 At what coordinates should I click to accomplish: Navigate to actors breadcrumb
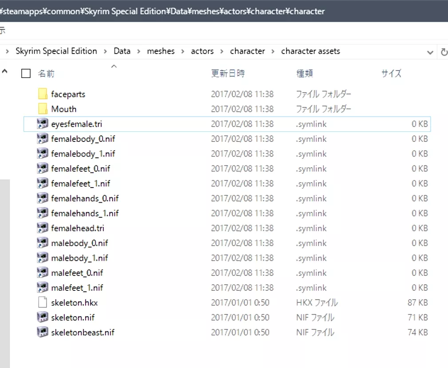[202, 51]
